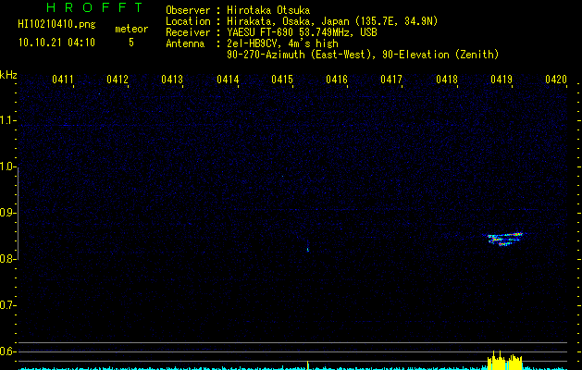Click the meteor count value 5
Viewport: 582px width, 370px height.
pyautogui.click(x=131, y=43)
